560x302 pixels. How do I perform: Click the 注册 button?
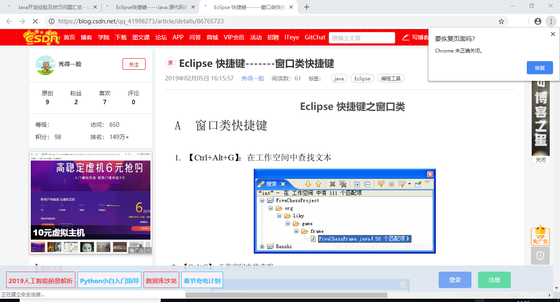[x=494, y=280]
